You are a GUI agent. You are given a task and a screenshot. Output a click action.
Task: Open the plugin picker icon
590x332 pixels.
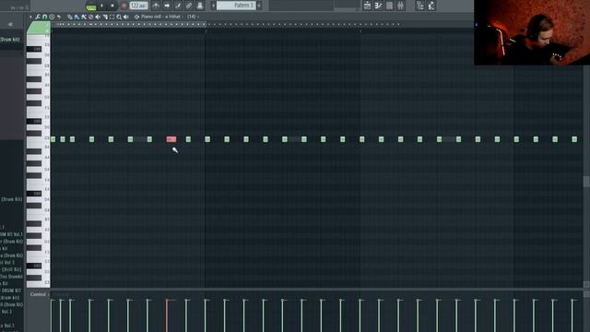coord(431,6)
